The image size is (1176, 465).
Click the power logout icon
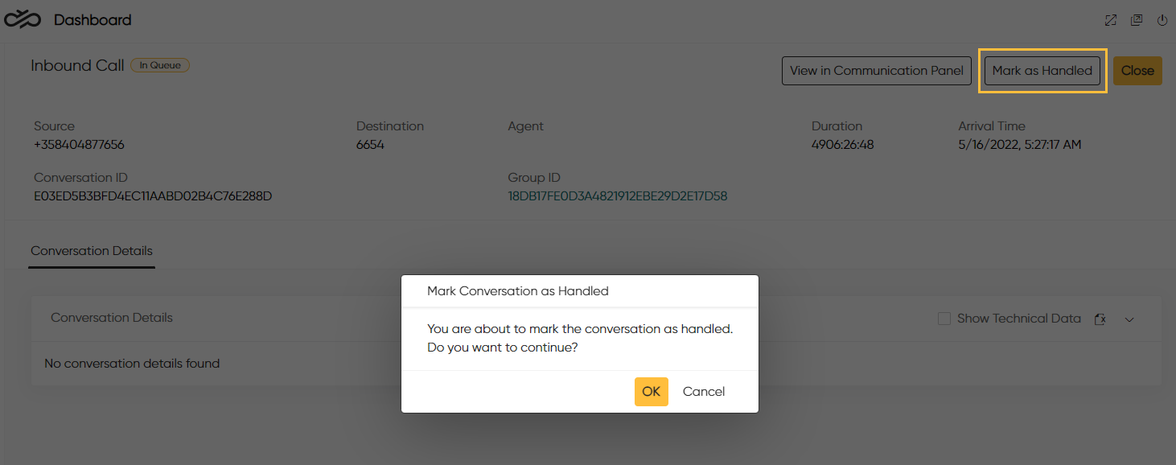pos(1162,20)
